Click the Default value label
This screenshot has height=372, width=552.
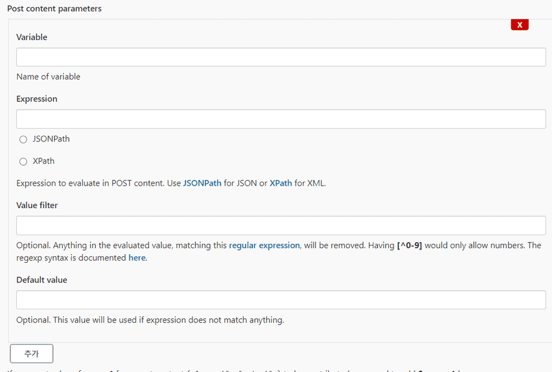41,280
